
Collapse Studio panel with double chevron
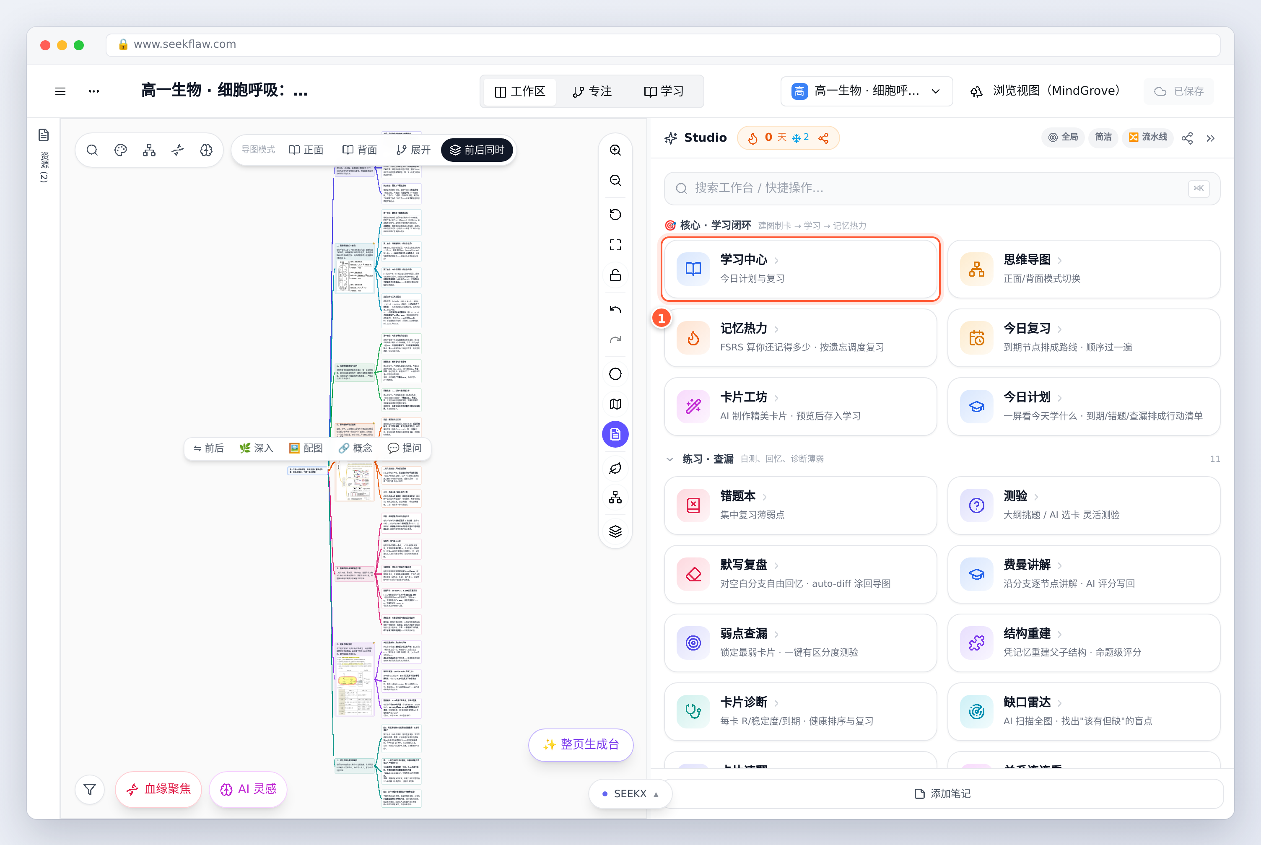[x=1211, y=138]
